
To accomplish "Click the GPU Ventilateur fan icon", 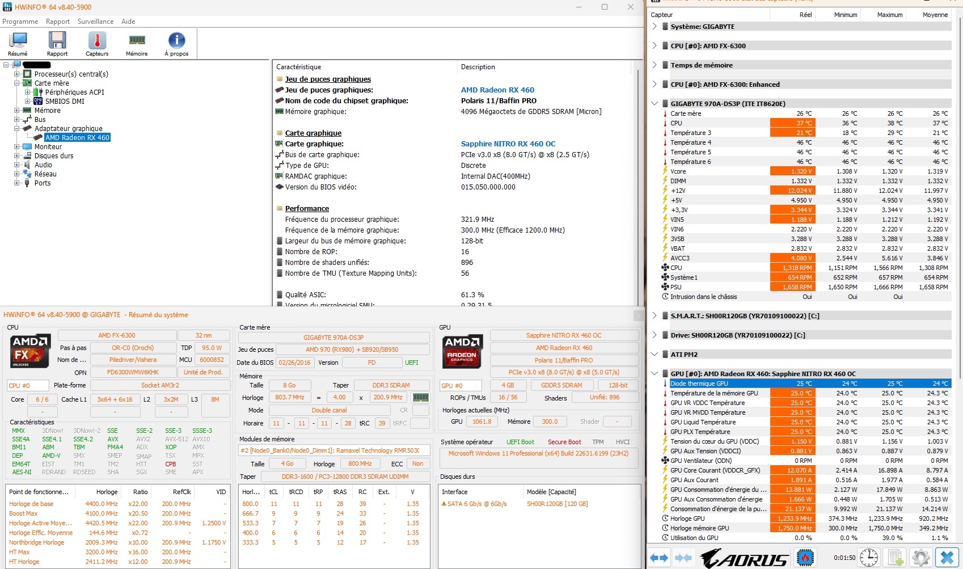I will click(665, 461).
